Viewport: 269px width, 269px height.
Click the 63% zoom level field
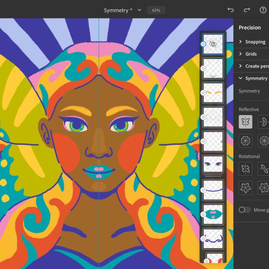[156, 10]
